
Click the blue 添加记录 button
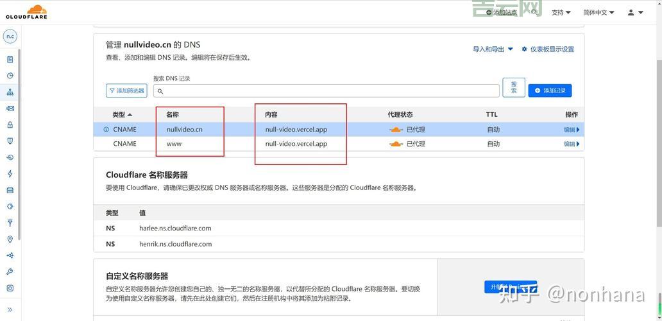coord(550,91)
